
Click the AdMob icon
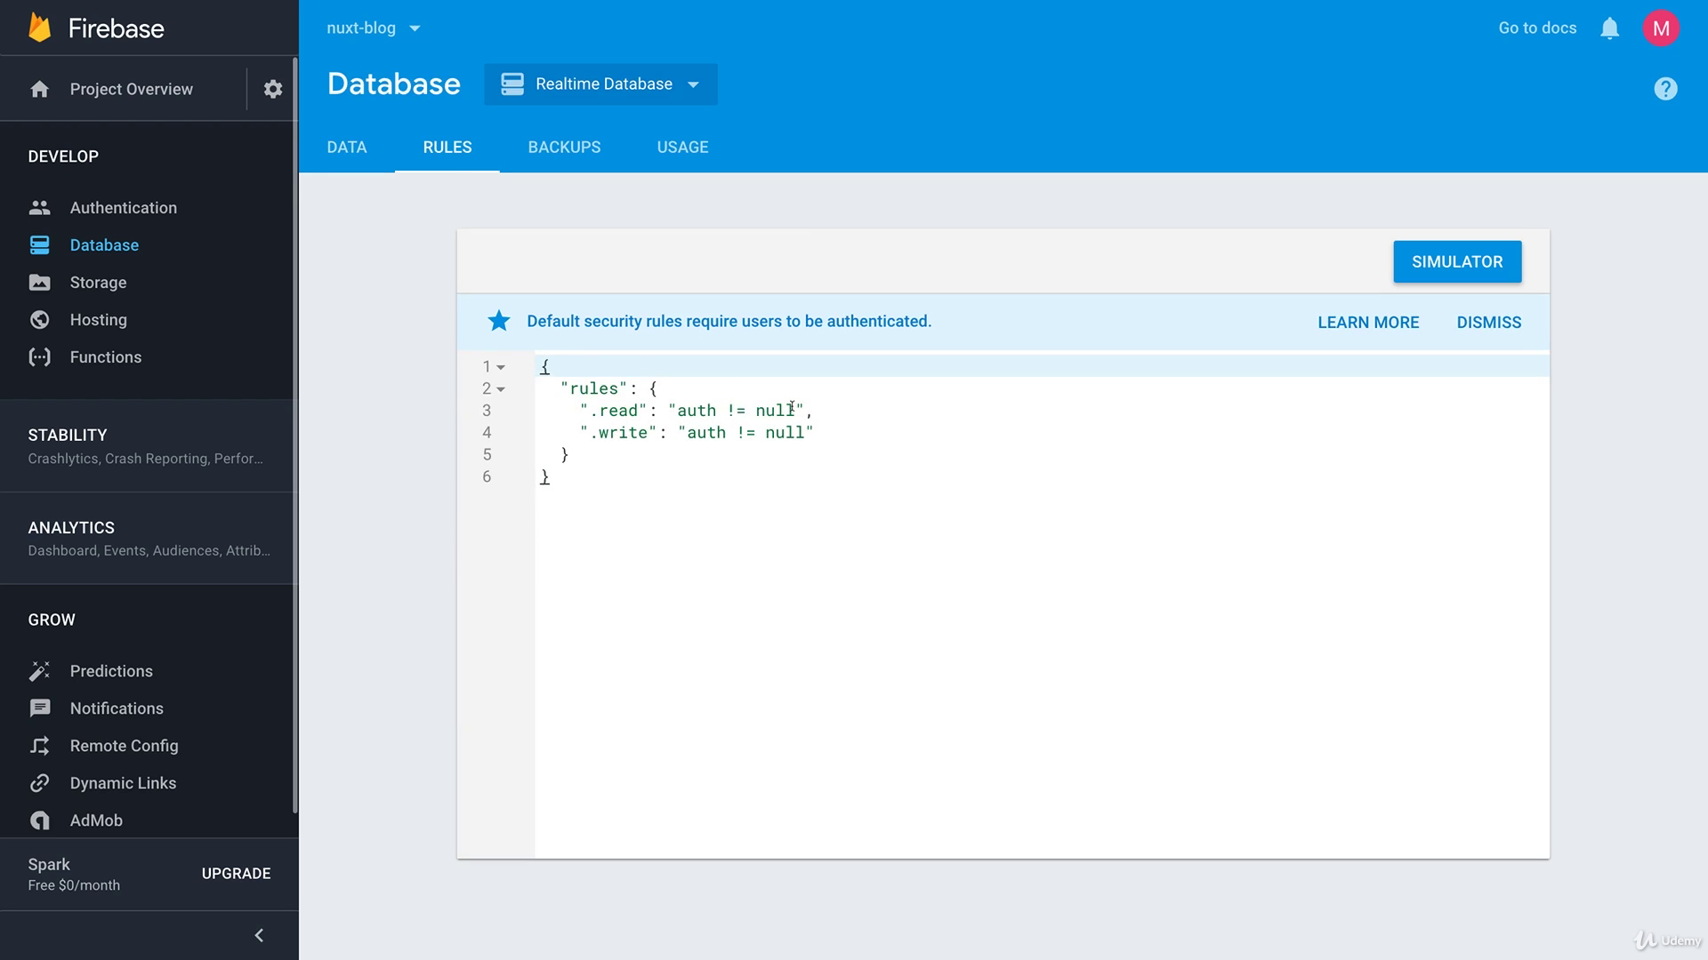[x=39, y=820]
